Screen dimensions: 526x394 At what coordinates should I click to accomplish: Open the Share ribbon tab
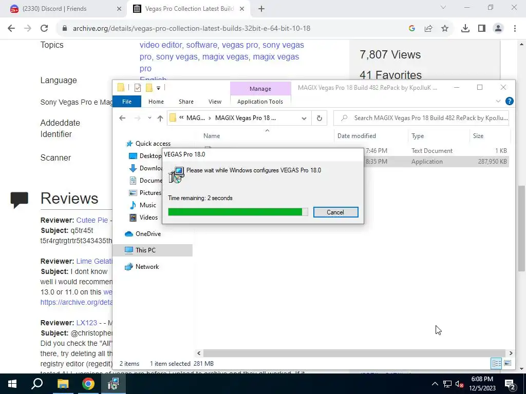186,102
